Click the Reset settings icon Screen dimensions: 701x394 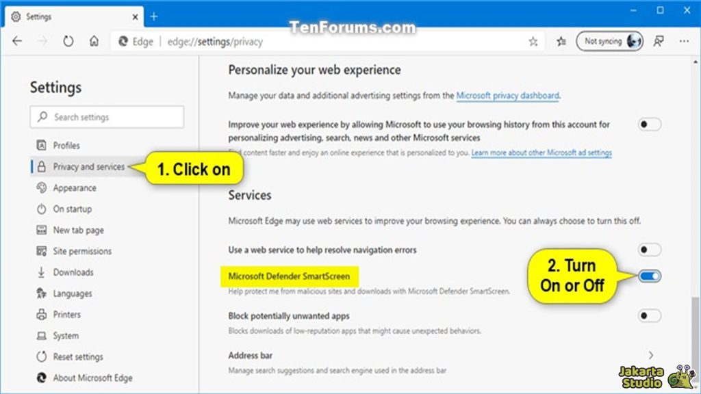click(x=40, y=356)
